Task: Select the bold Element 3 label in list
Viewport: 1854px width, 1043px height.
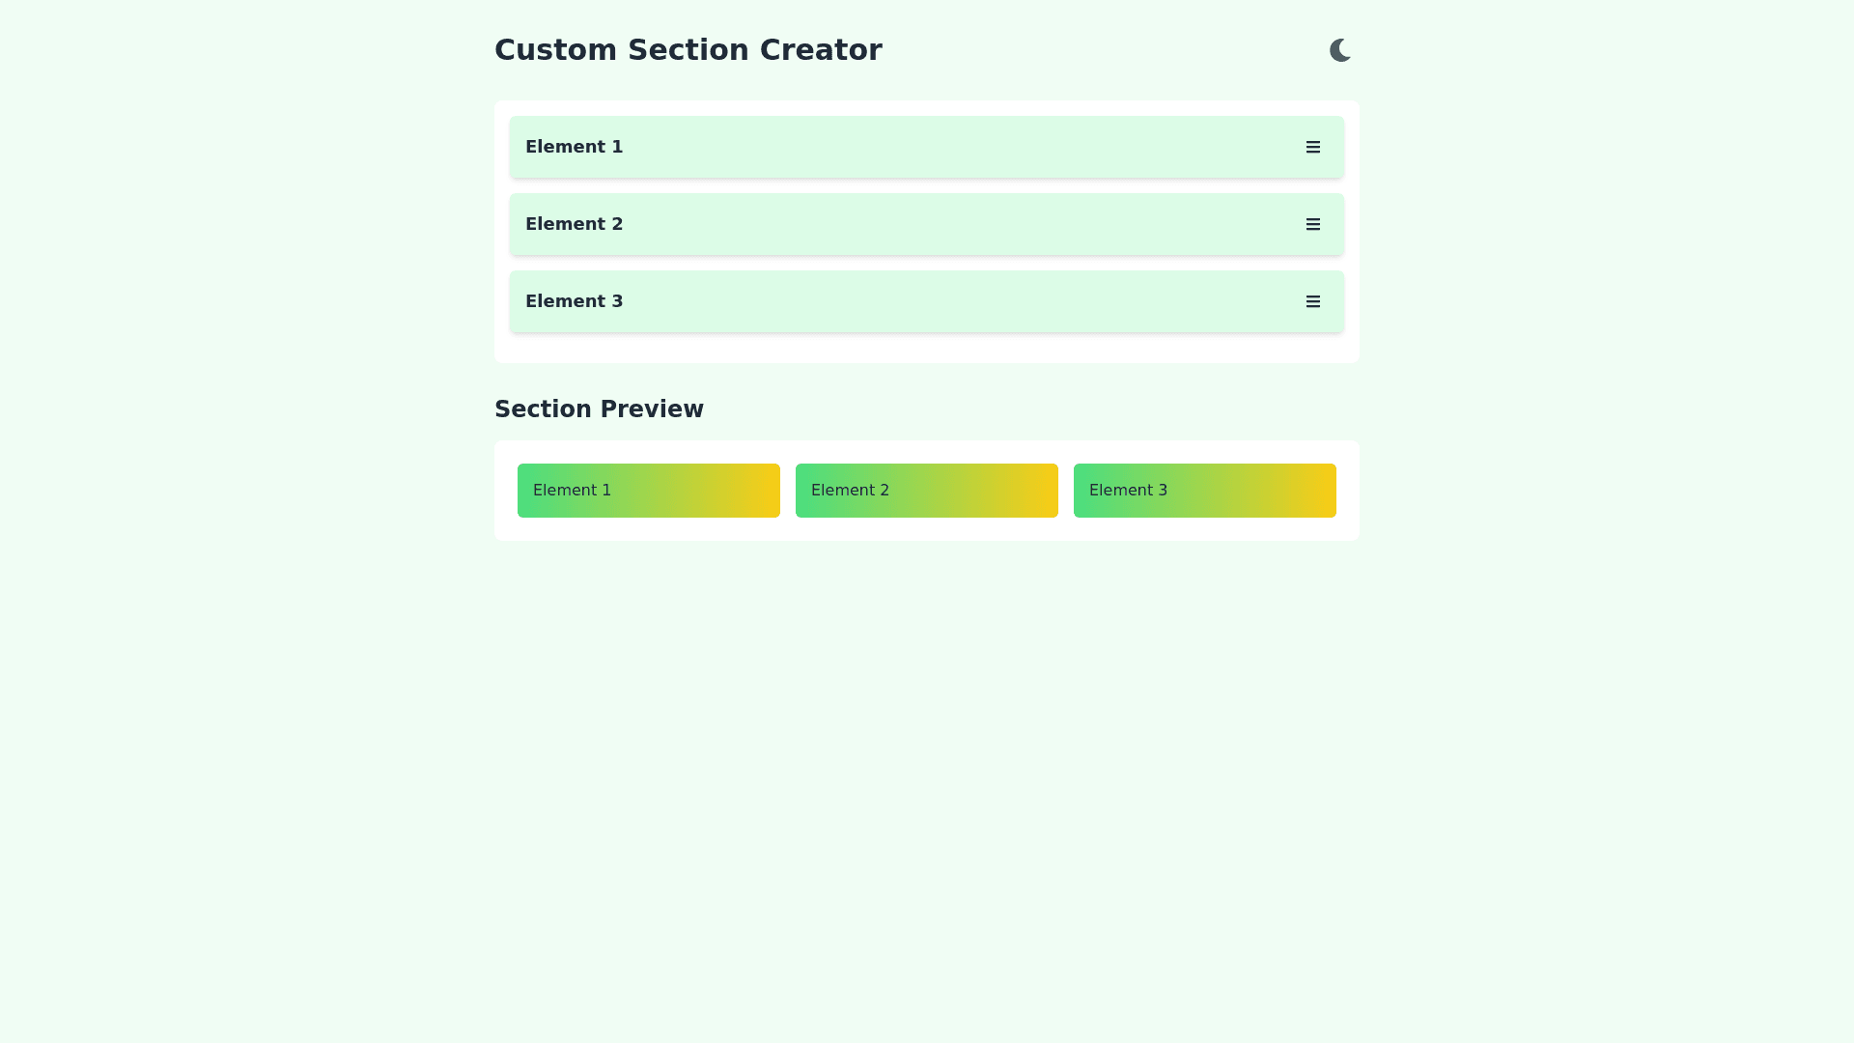Action: 574,301
